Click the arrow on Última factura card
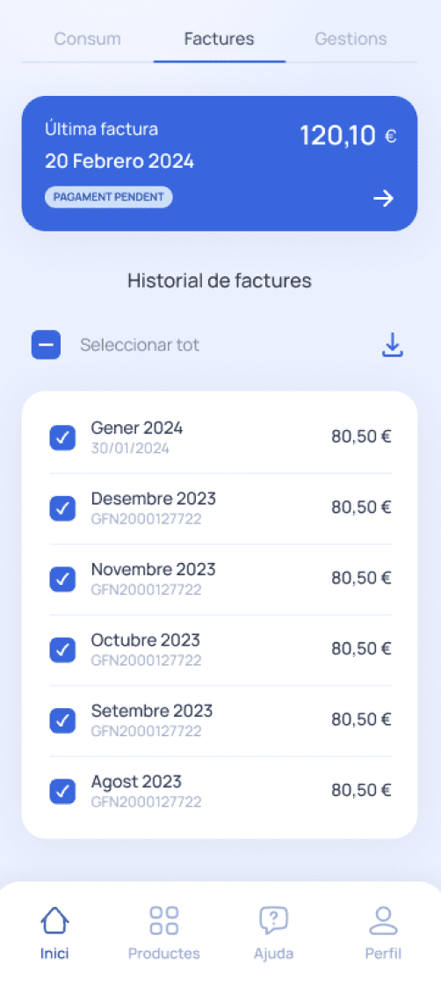 tap(383, 199)
